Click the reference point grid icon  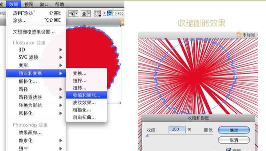point(97,13)
